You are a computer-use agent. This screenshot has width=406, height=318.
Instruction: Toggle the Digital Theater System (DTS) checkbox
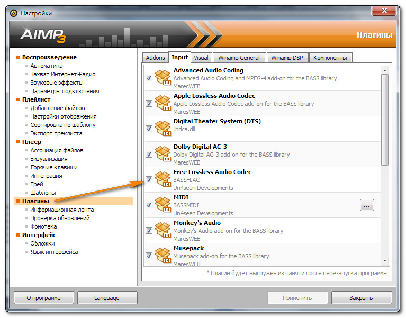(149, 129)
